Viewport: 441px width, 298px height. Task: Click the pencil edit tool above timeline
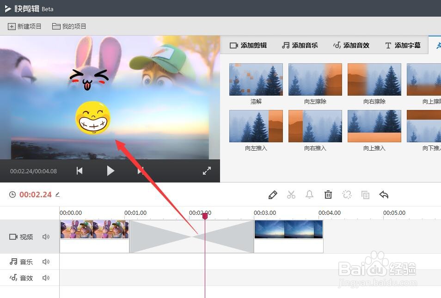273,195
